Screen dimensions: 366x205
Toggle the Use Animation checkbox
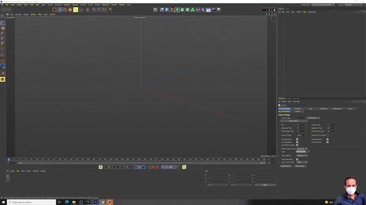[x=297, y=139]
